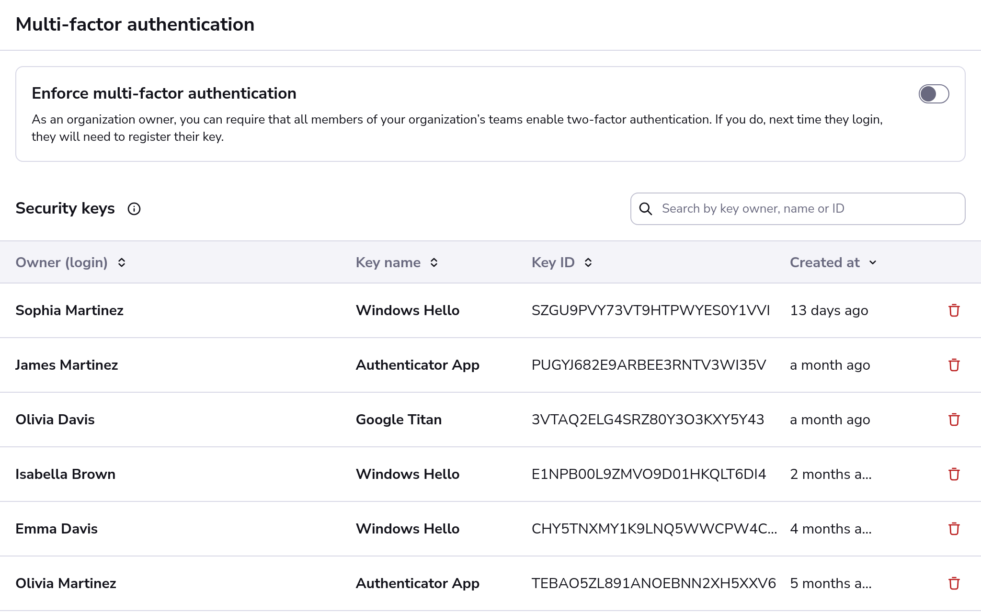Delete James Martinez's Authenticator App key

[x=954, y=365]
